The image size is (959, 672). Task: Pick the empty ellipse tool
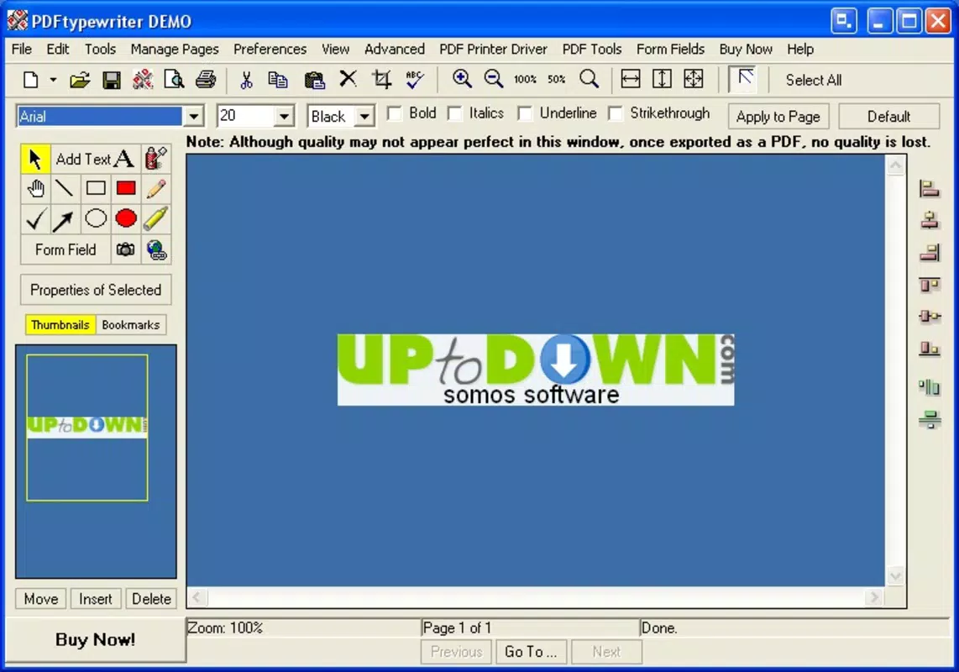coord(96,219)
